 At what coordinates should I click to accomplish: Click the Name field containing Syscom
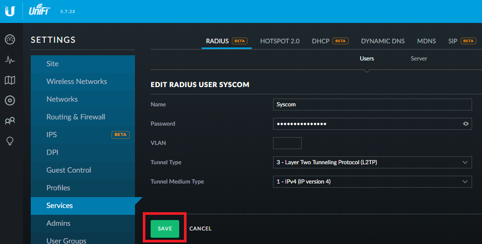[x=372, y=104]
